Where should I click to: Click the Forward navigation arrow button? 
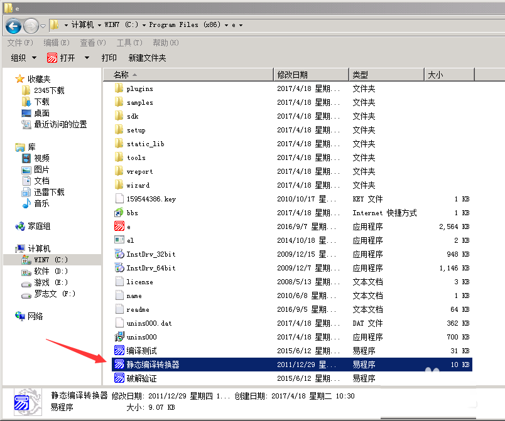click(31, 26)
